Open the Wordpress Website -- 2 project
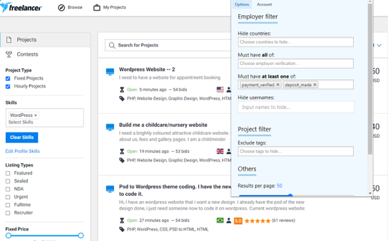The height and width of the screenshot is (241, 388). pos(147,69)
